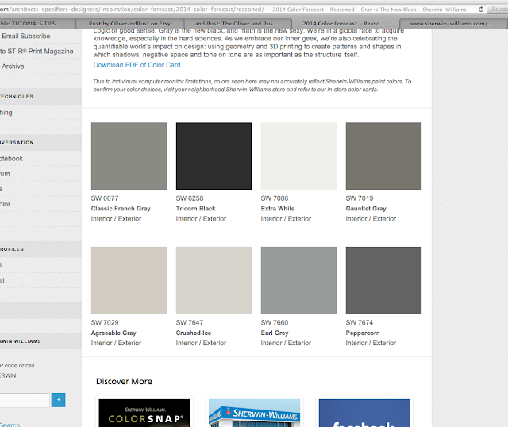Screen dimensions: 508x427
Task: Click the sidebar link ending in 'um'
Action: click(5, 174)
